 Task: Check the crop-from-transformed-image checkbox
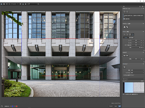click(x=124, y=75)
